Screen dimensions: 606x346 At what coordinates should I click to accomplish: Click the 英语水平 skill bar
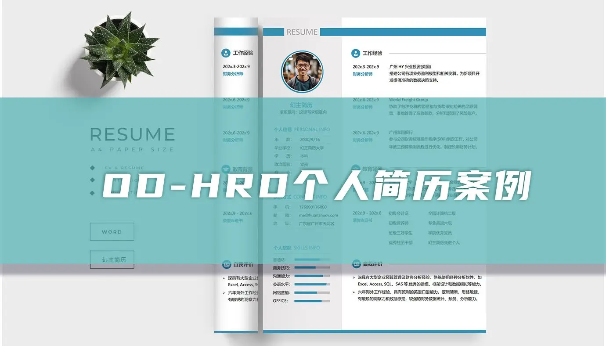(312, 285)
